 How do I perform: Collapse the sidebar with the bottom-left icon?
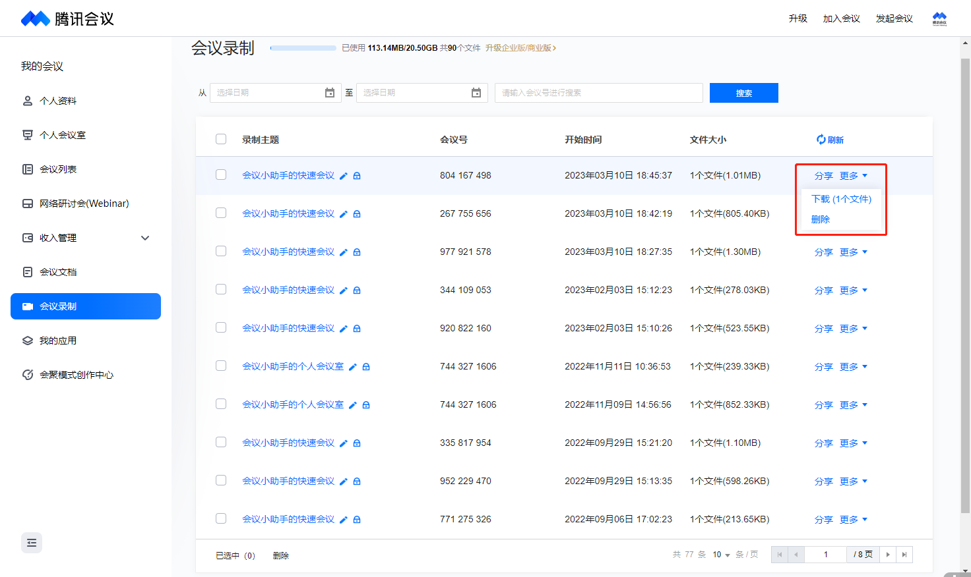coord(32,543)
